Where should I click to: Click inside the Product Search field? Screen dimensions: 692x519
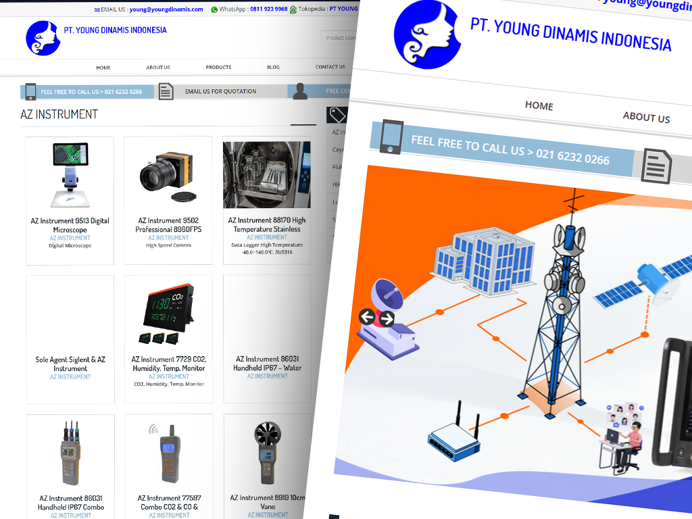click(339, 38)
